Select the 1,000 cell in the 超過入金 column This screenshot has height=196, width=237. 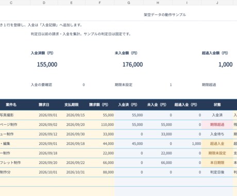tap(187, 143)
